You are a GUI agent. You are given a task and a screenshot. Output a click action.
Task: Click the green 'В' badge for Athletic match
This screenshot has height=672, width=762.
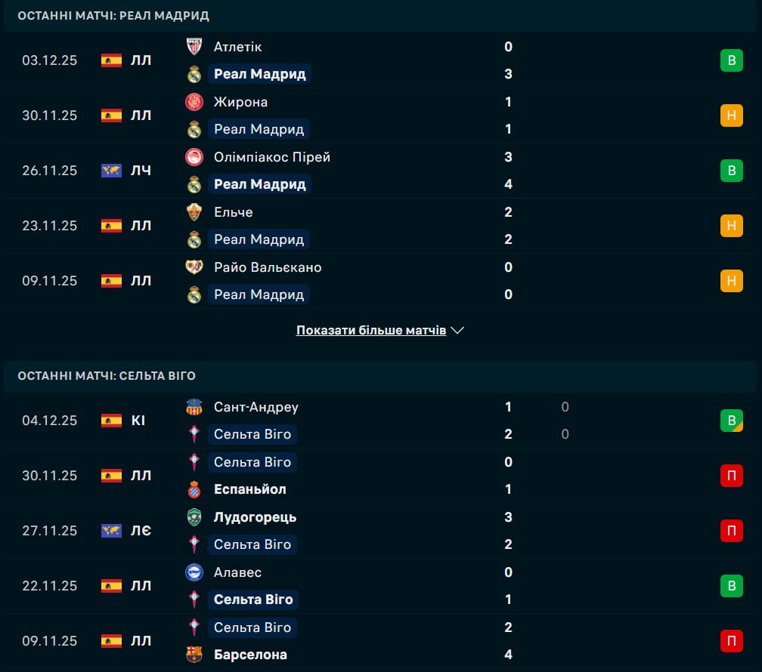click(731, 60)
